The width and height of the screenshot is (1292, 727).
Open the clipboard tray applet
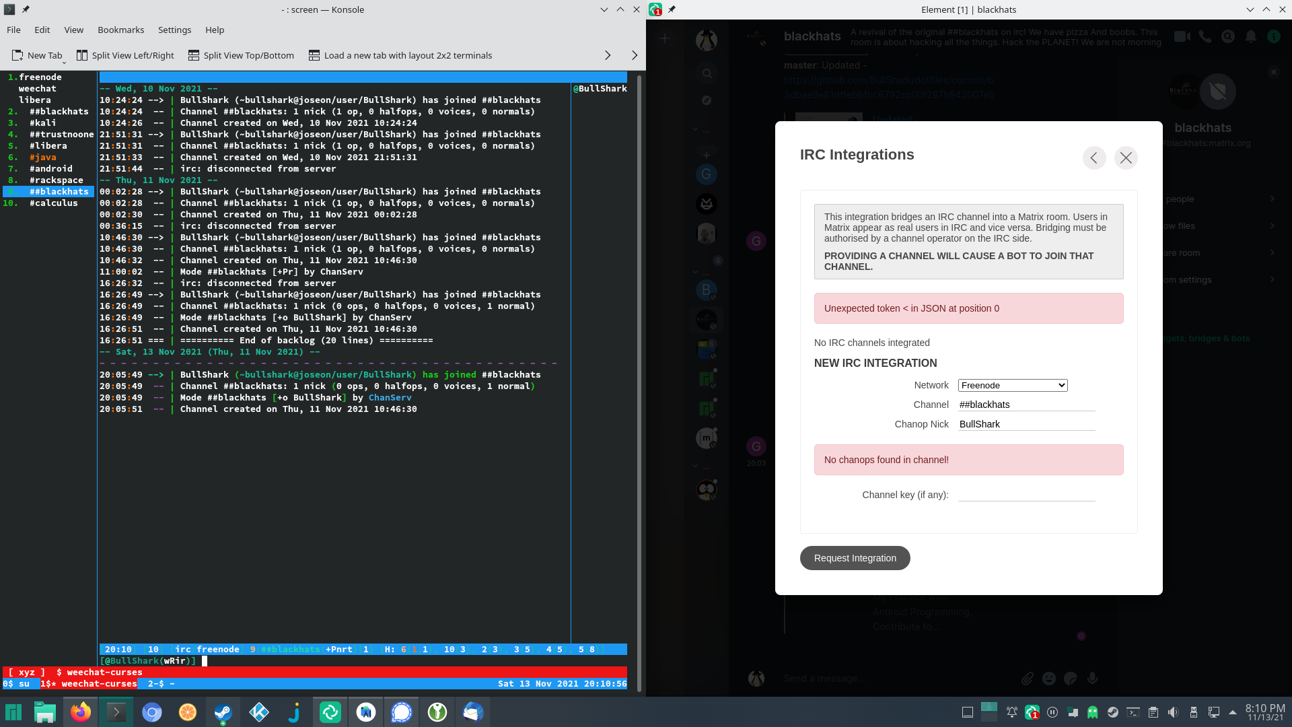point(1153,712)
